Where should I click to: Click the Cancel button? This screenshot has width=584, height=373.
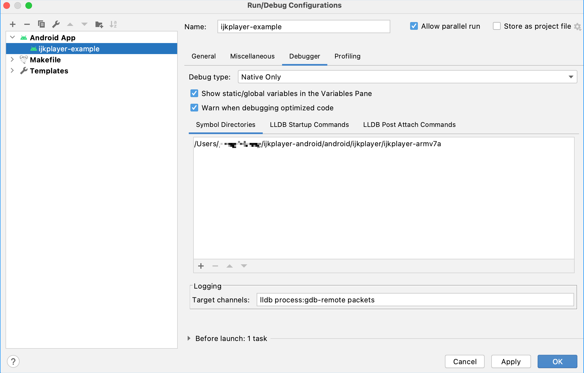pyautogui.click(x=464, y=361)
